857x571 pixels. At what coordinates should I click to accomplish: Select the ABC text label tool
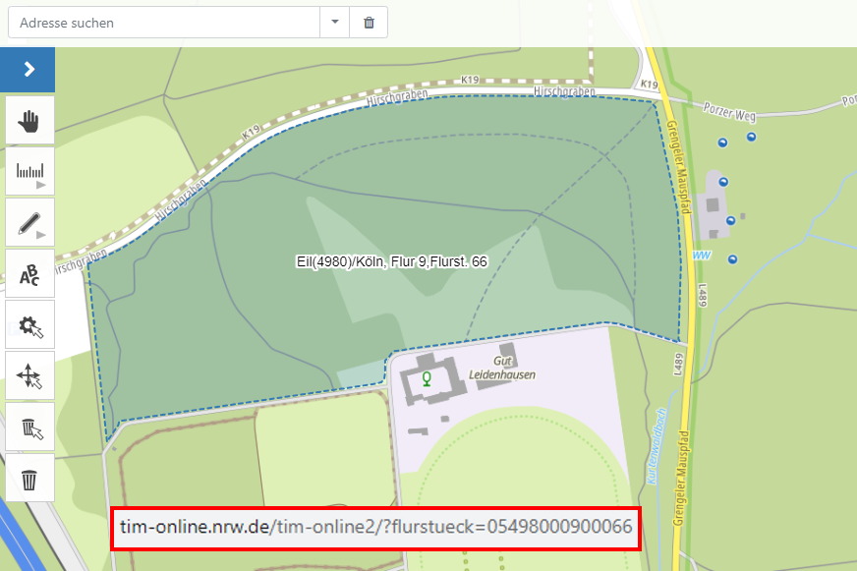pyautogui.click(x=29, y=274)
